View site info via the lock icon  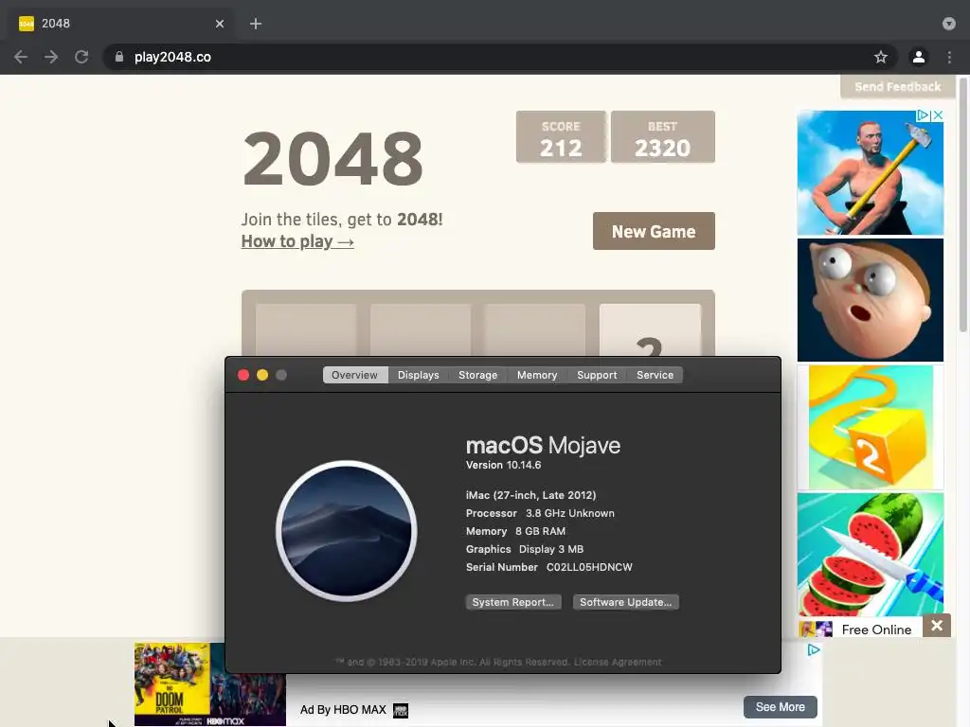pos(119,57)
